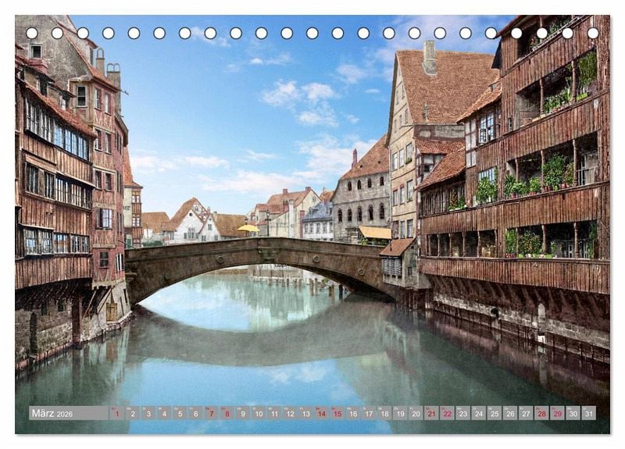Select day 25 in the calendar strip
This screenshot has height=449, width=625.
coord(495,413)
